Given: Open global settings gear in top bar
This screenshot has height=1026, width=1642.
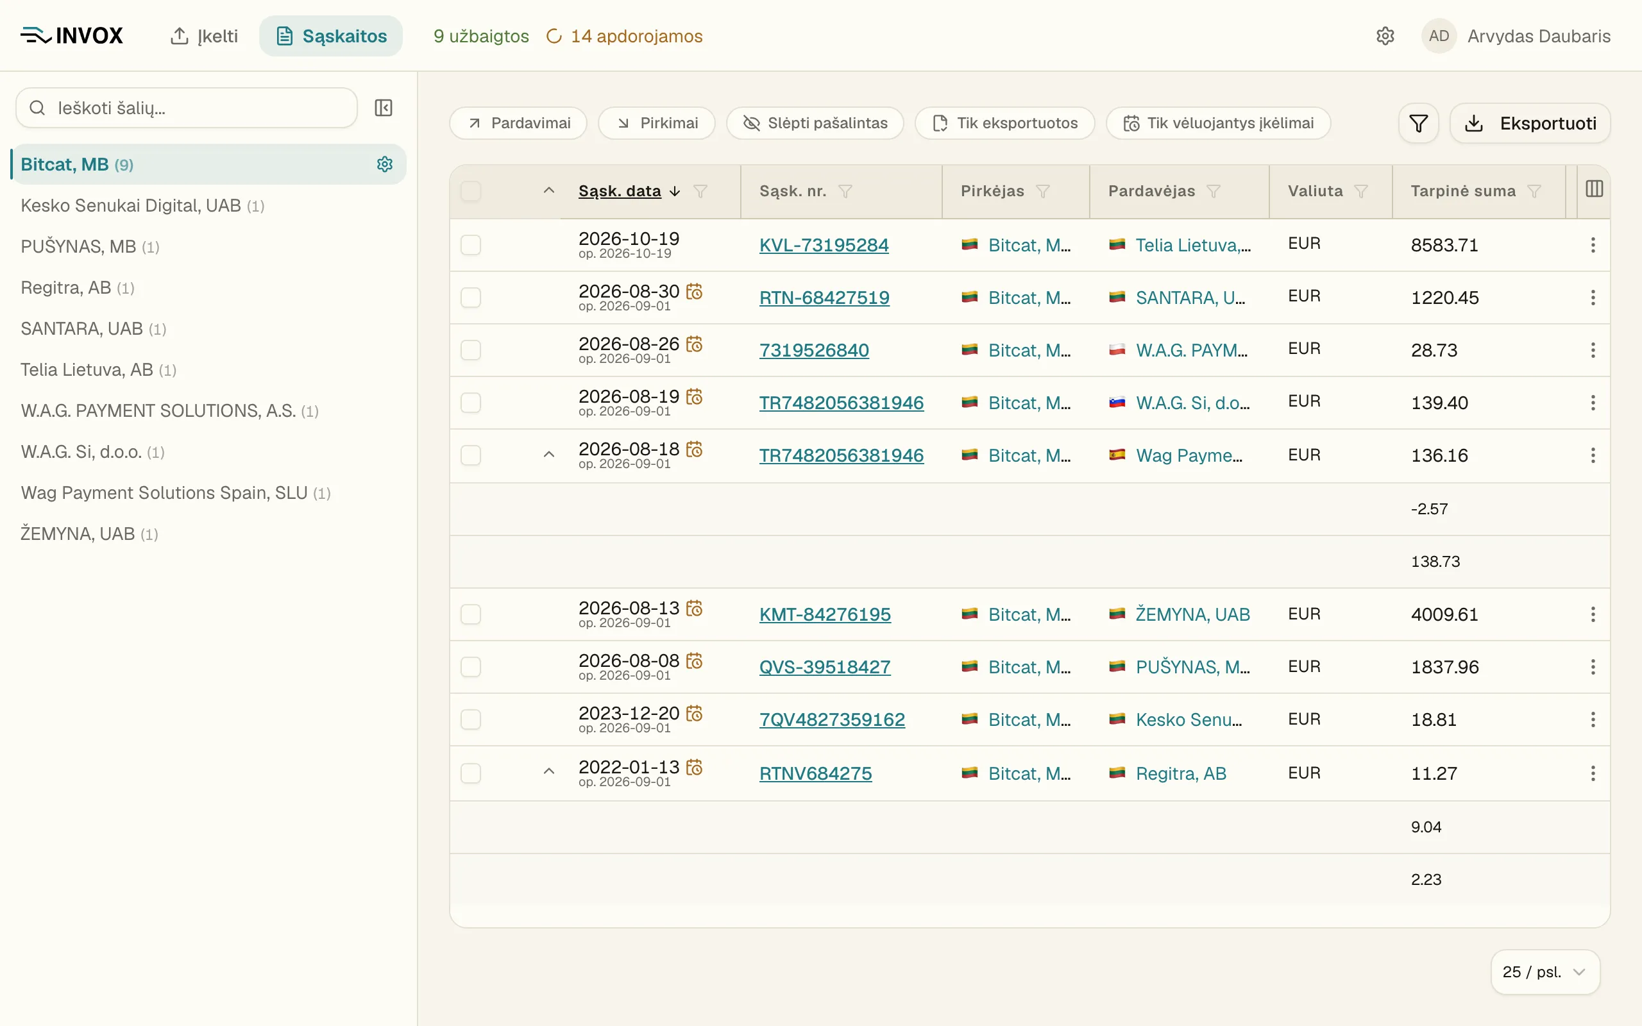Looking at the screenshot, I should (1385, 36).
